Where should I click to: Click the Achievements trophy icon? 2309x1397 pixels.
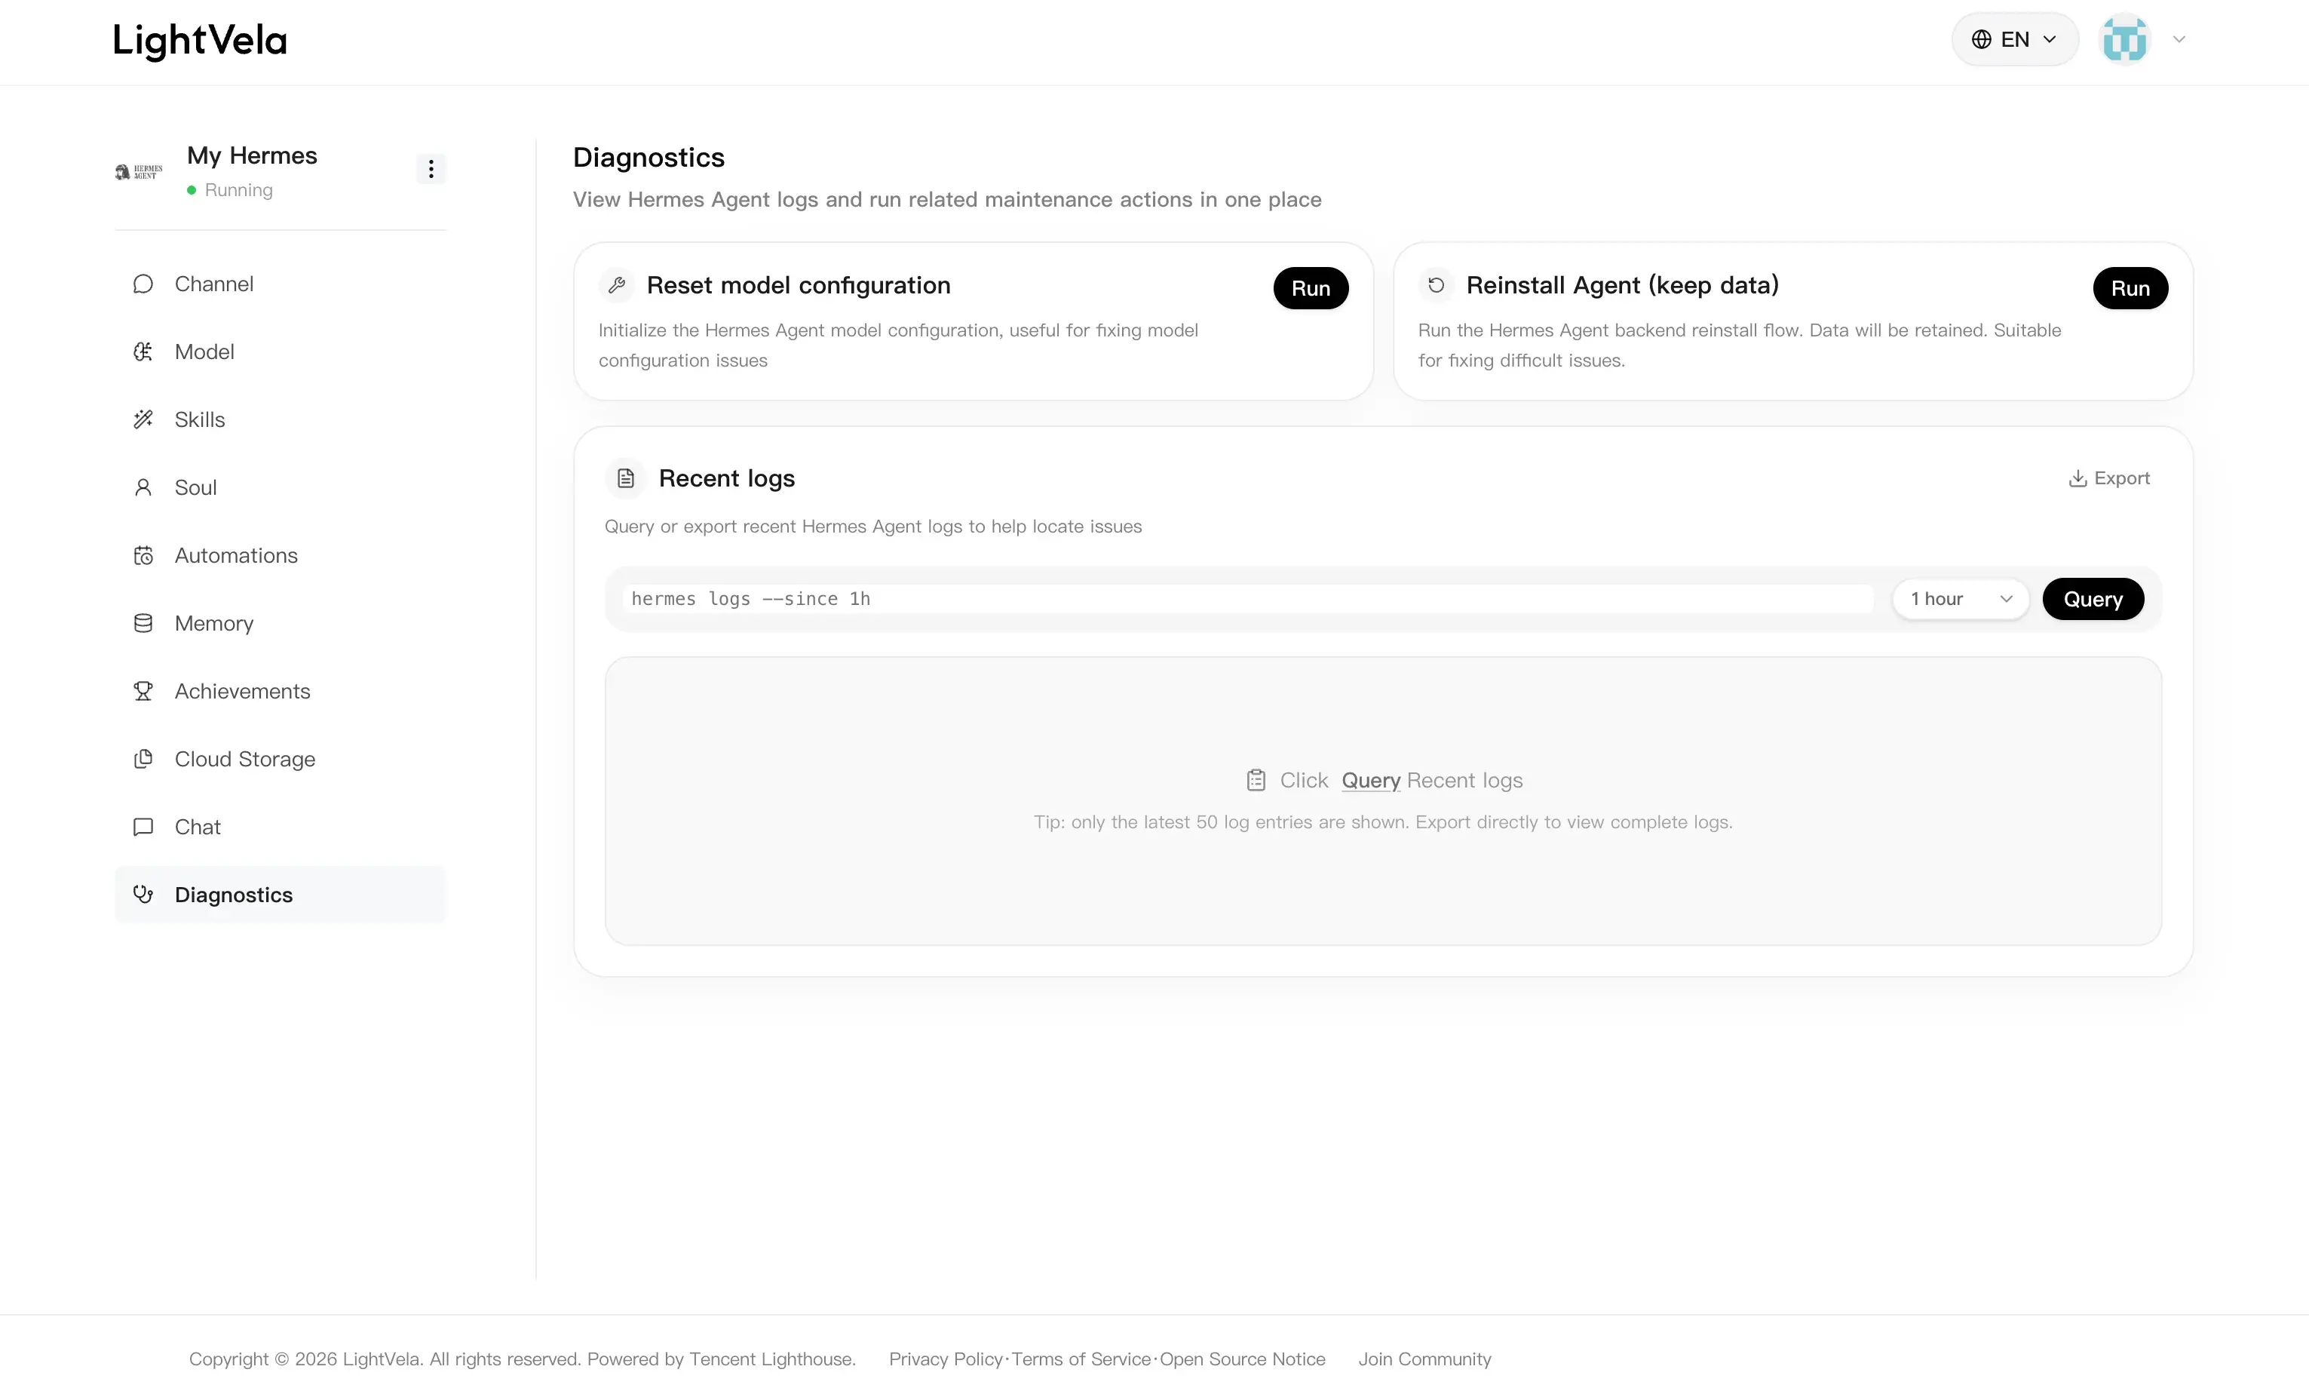[x=143, y=691]
